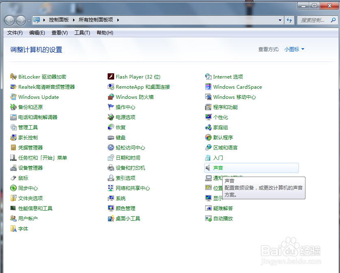Open the 个性化 link
The image size is (340, 273).
tap(221, 117)
